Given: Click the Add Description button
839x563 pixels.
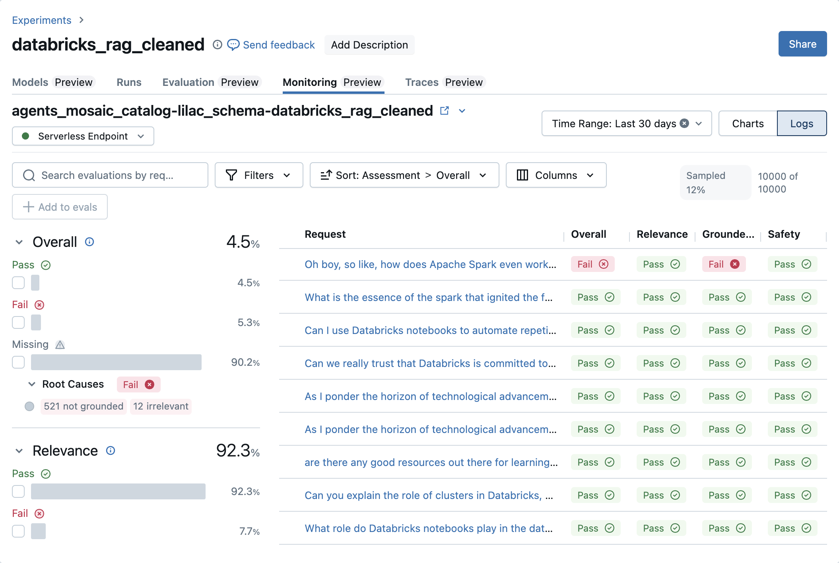Looking at the screenshot, I should coord(369,45).
